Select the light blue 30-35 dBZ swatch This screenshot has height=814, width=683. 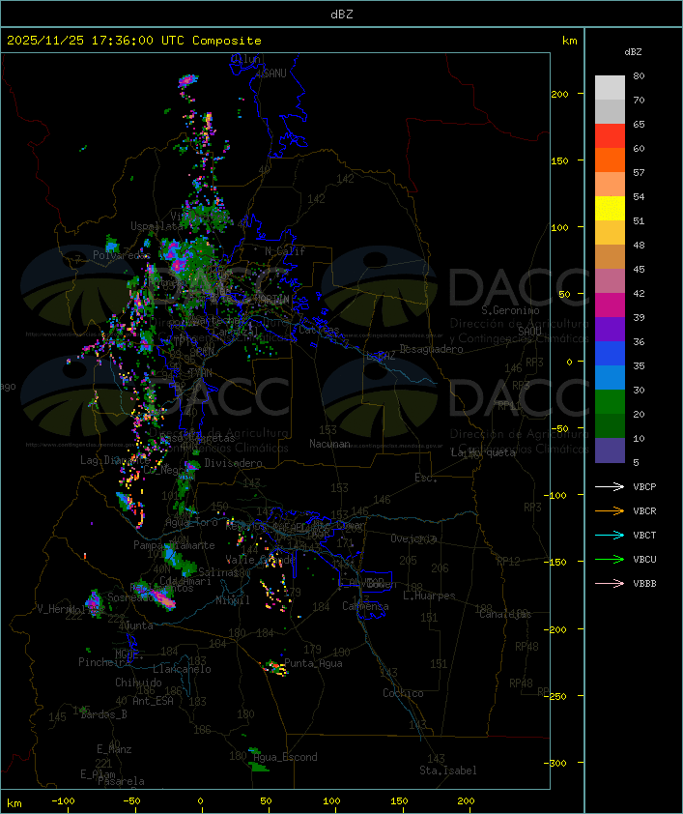610,377
